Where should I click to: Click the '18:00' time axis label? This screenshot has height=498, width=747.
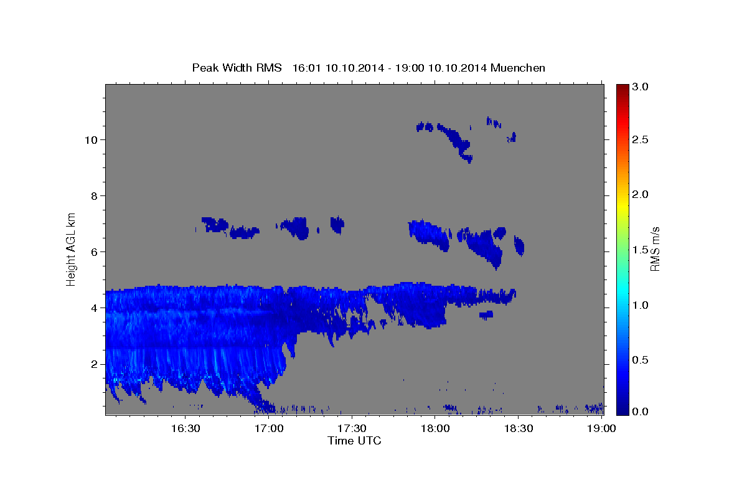click(x=435, y=428)
